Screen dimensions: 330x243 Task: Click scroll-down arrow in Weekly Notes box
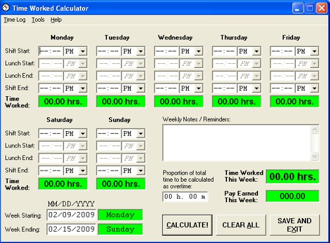pos(315,156)
